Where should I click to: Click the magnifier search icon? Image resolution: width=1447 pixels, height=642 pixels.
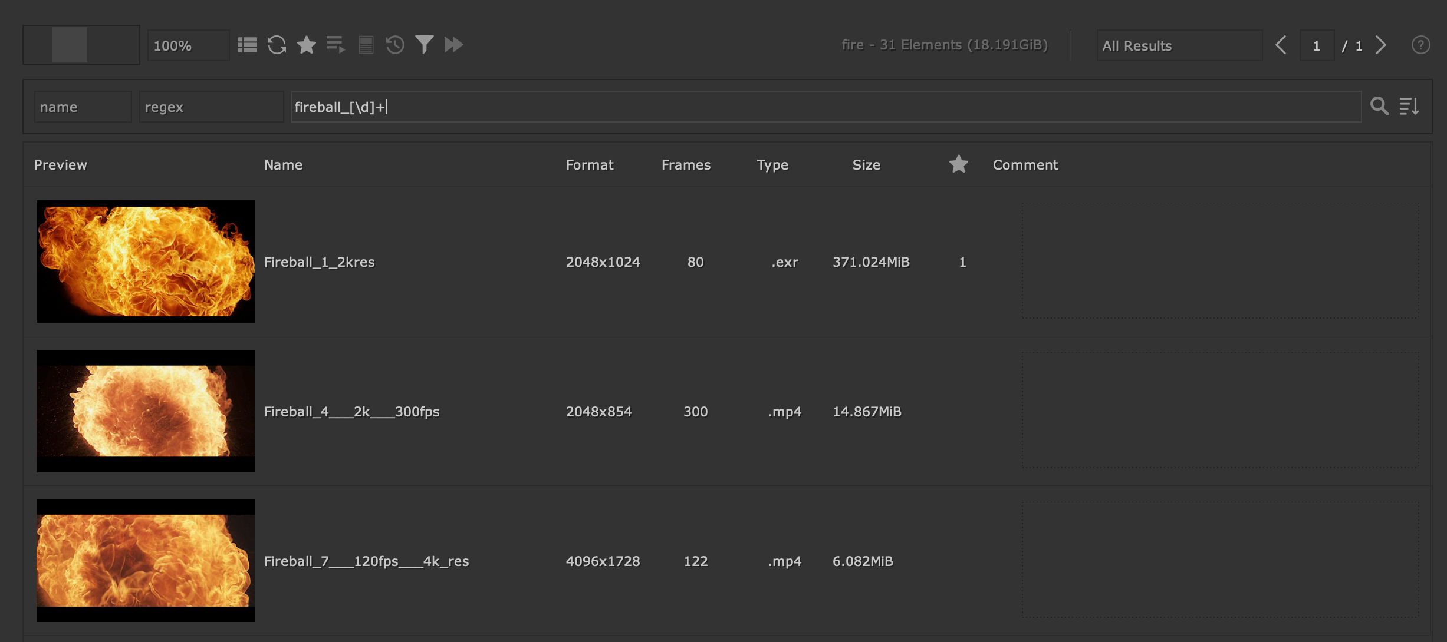tap(1379, 106)
